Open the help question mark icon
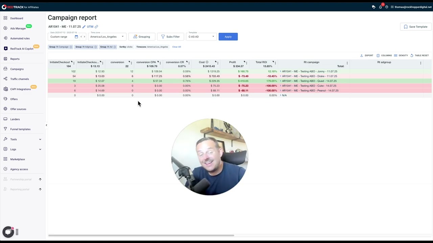This screenshot has width=433, height=243. coord(387,7)
